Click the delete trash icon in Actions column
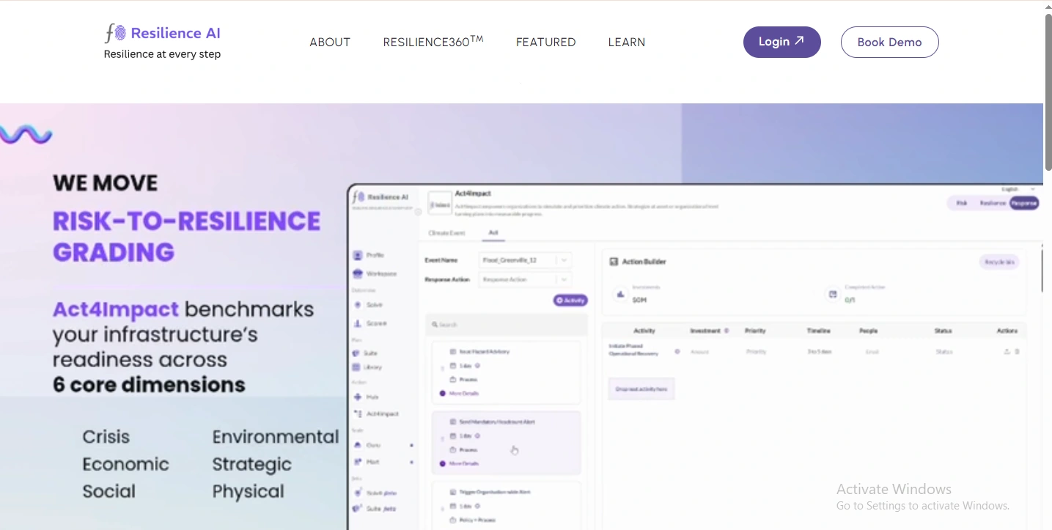 (x=1017, y=352)
